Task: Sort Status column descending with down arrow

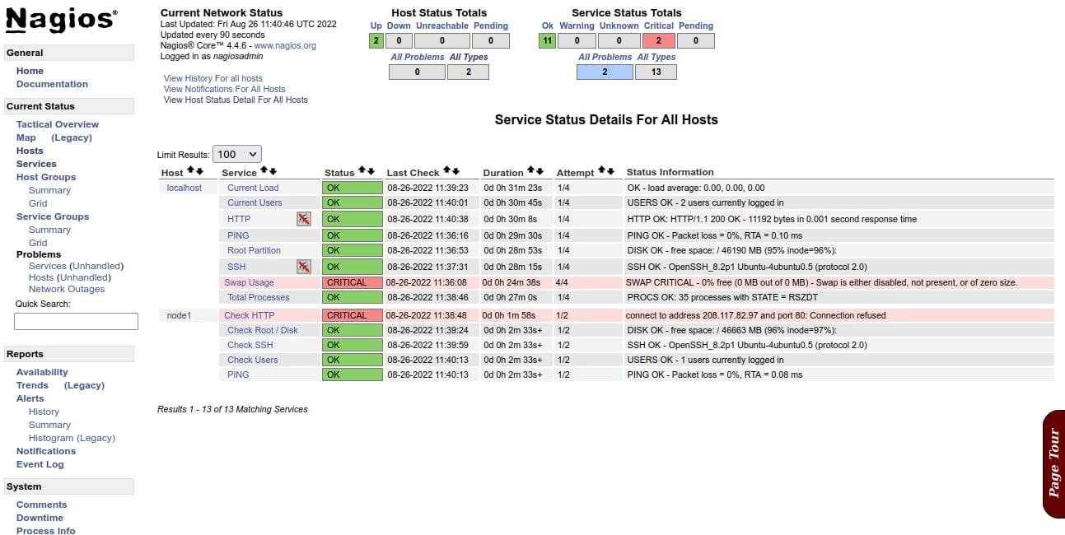Action: [x=370, y=170]
